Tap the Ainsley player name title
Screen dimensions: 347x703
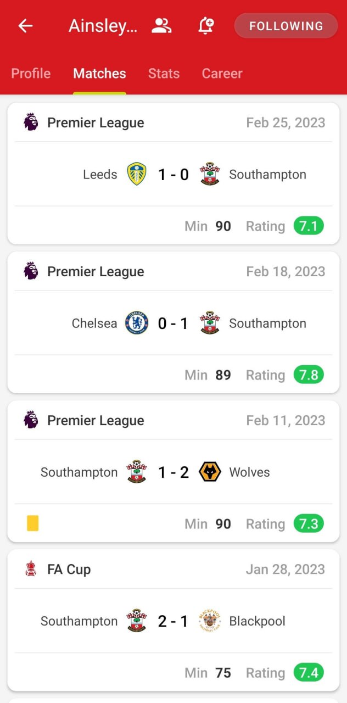[x=103, y=26]
